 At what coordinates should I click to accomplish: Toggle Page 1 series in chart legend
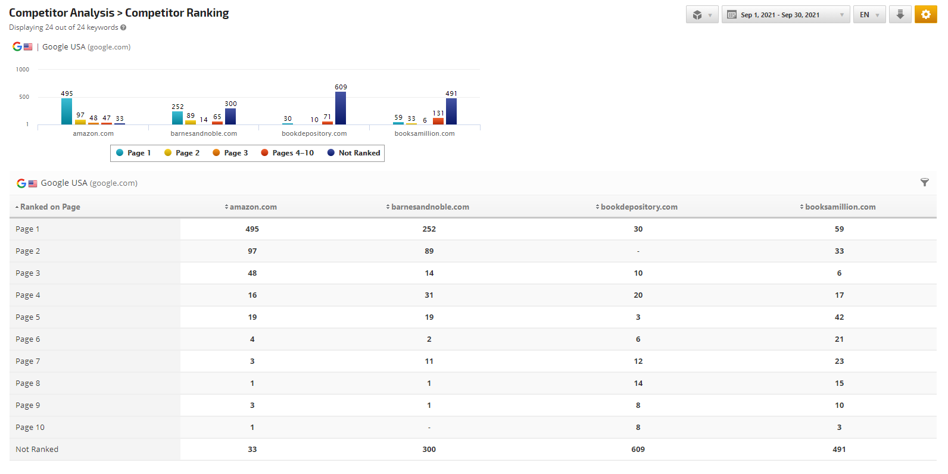click(133, 153)
